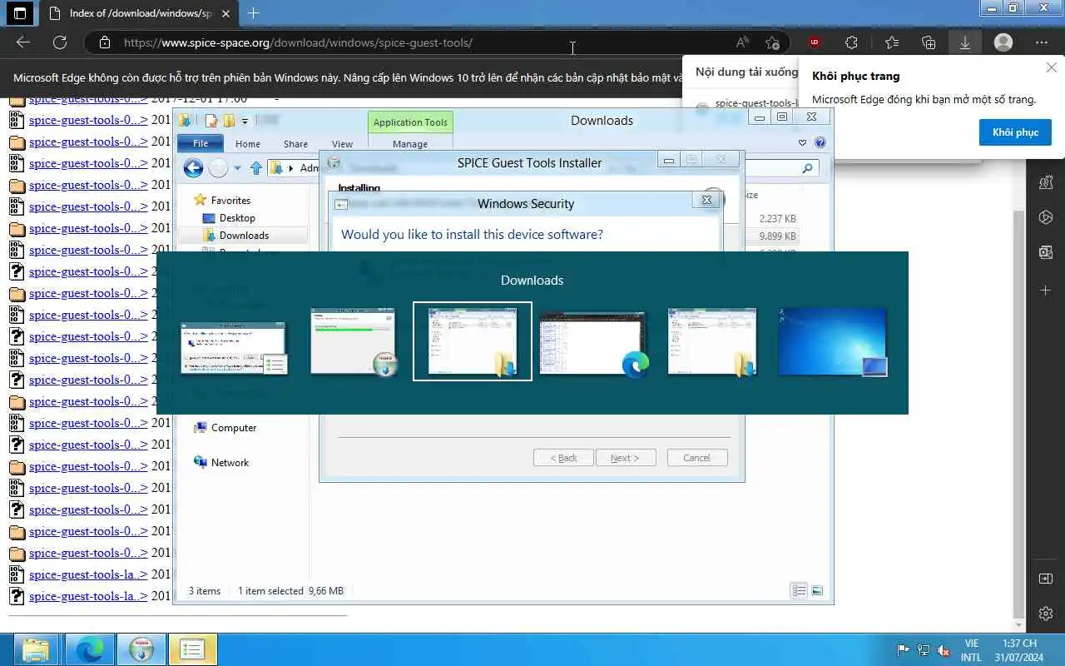
Task: Click Next in SPICE installer
Action: tap(625, 458)
